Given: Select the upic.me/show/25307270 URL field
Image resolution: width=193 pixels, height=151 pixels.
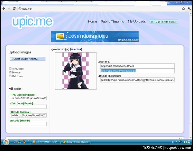Looking at the screenshot, I should (137, 66).
